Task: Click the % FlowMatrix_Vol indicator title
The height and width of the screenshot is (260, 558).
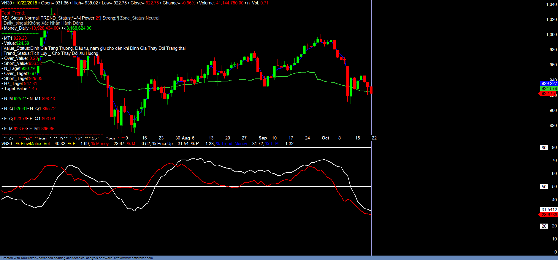Action: click(33, 144)
